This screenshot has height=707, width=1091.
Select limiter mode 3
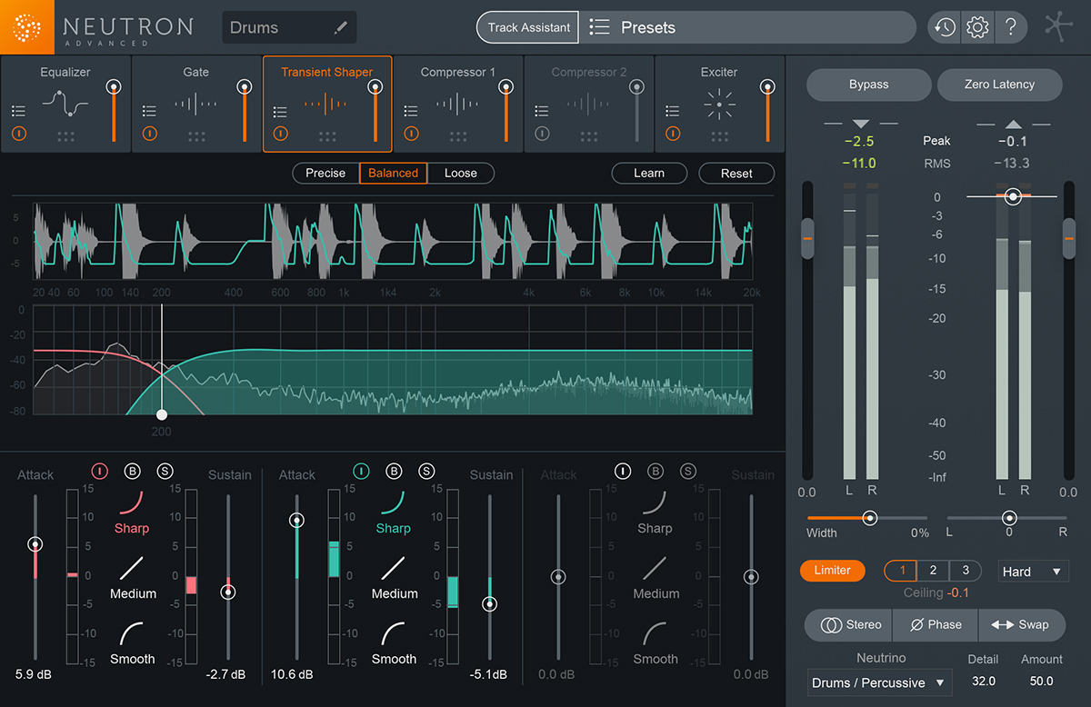coord(965,571)
